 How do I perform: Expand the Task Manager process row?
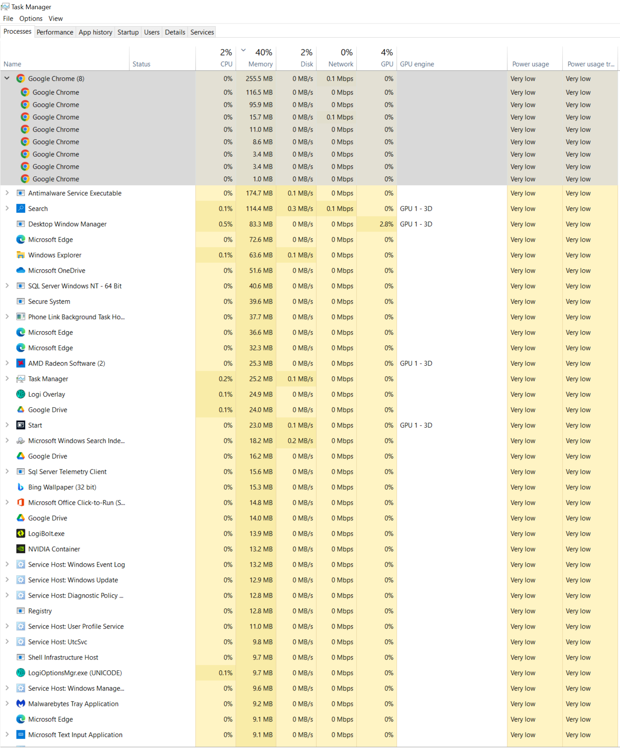click(x=7, y=378)
